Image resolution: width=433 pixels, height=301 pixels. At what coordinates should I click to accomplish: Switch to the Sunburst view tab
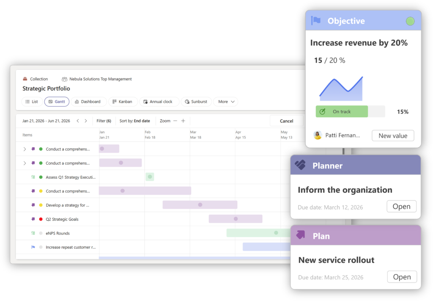[196, 102]
